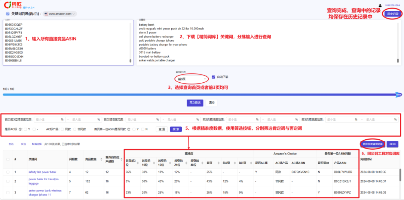Sort by 首页前24位 column
This screenshot has width=404, height=200.
click(x=186, y=163)
